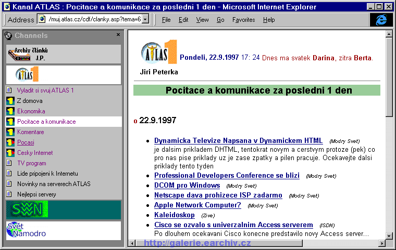The image size is (396, 250).
Task: Select the Cesky Internet channel item
Action: pyautogui.click(x=35, y=153)
